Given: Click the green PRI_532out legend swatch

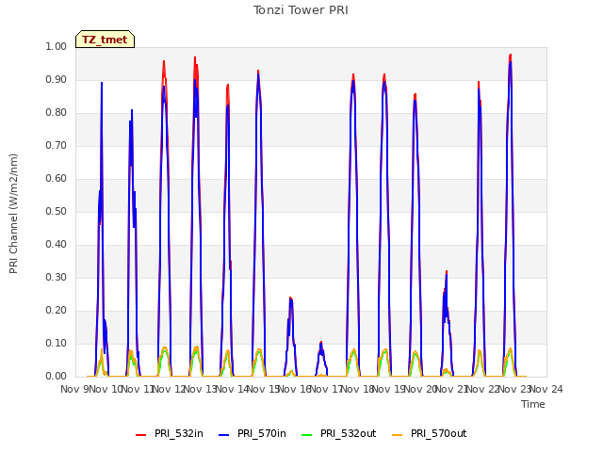Looking at the screenshot, I should pos(307,434).
